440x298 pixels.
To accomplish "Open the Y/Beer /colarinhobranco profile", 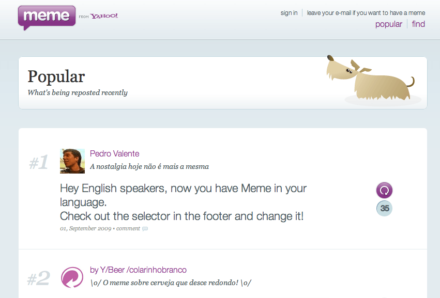I will click(x=138, y=270).
